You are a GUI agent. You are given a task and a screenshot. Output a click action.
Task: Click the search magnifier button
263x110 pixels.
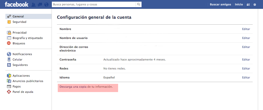(x=138, y=4)
